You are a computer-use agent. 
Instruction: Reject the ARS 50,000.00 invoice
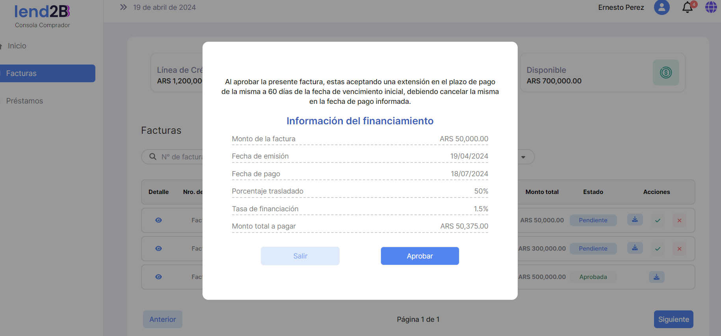tap(679, 220)
